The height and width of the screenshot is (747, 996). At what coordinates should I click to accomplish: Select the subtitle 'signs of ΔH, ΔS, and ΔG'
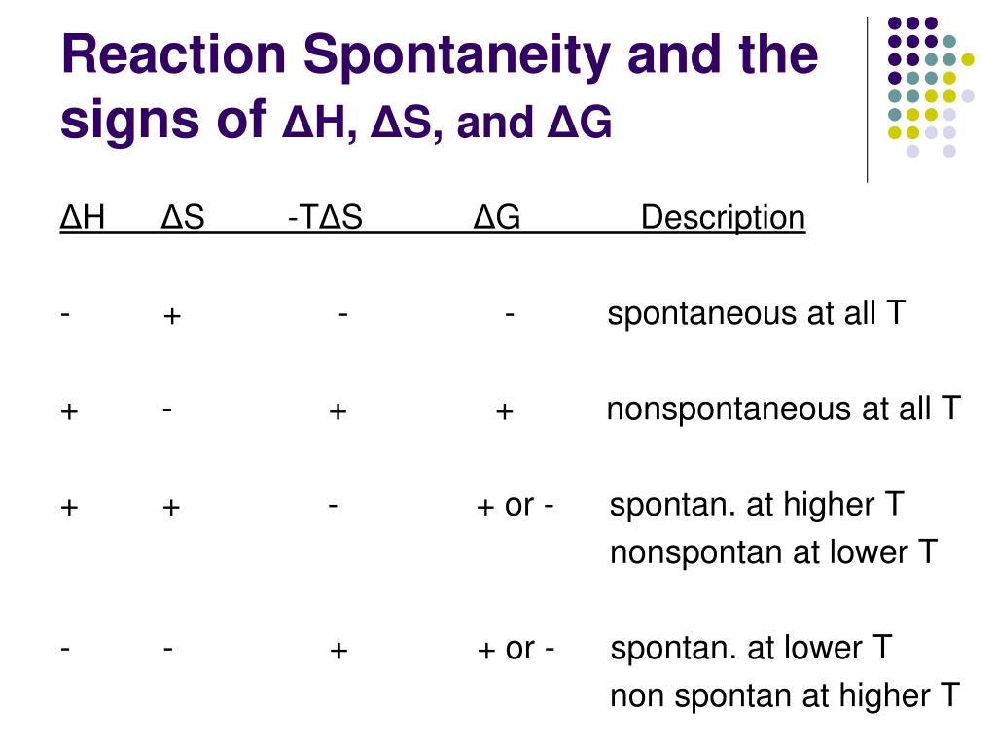coord(337,121)
